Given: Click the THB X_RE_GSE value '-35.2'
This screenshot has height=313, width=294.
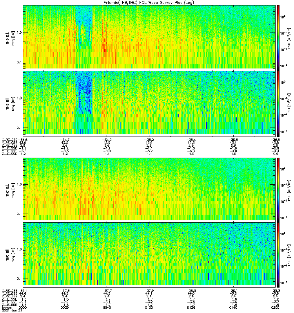Looking at the screenshot, I should 149,140.
